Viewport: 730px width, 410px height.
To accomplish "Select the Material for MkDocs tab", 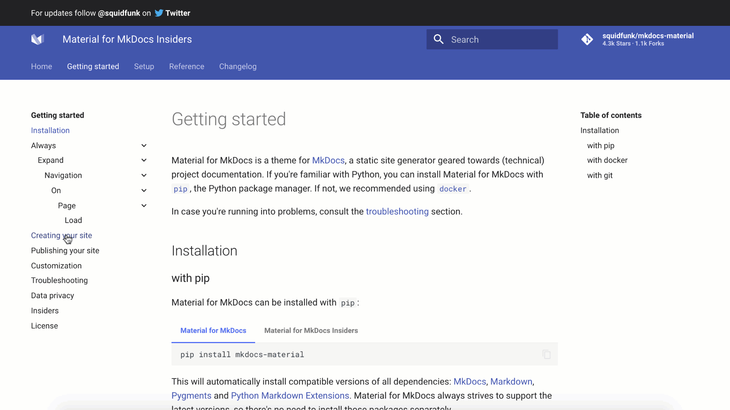I will point(213,331).
